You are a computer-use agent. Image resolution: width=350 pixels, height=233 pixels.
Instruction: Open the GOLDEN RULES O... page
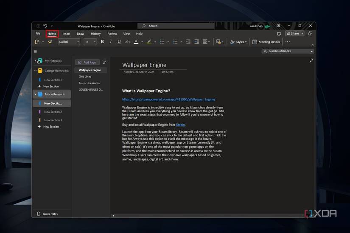click(91, 90)
